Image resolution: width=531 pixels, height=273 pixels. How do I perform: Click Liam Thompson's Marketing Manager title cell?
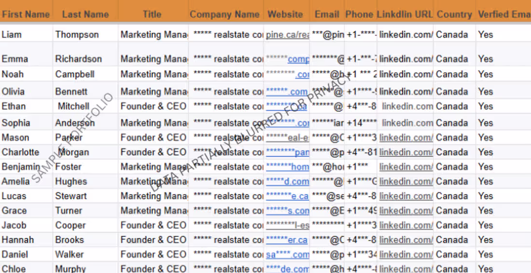[x=154, y=35]
